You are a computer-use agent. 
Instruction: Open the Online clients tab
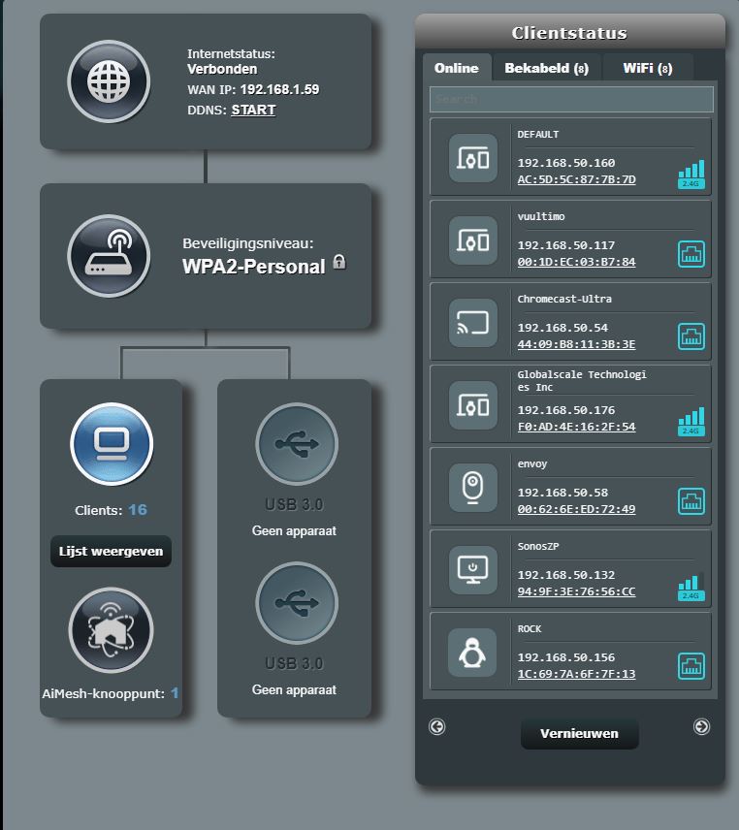456,68
